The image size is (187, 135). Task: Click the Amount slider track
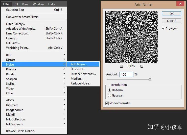pyautogui.click(x=129, y=79)
